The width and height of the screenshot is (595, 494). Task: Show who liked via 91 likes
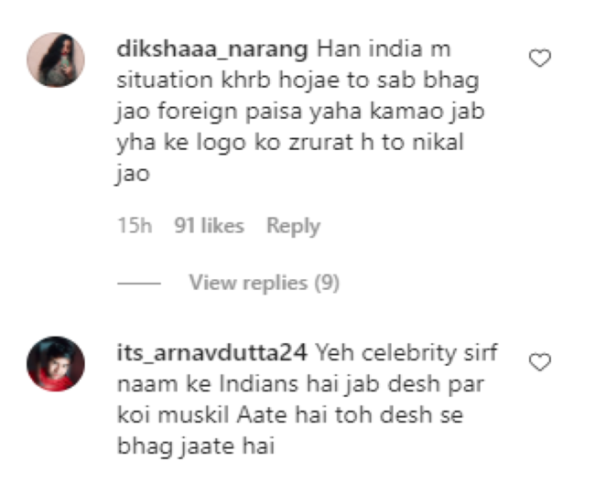tap(209, 226)
